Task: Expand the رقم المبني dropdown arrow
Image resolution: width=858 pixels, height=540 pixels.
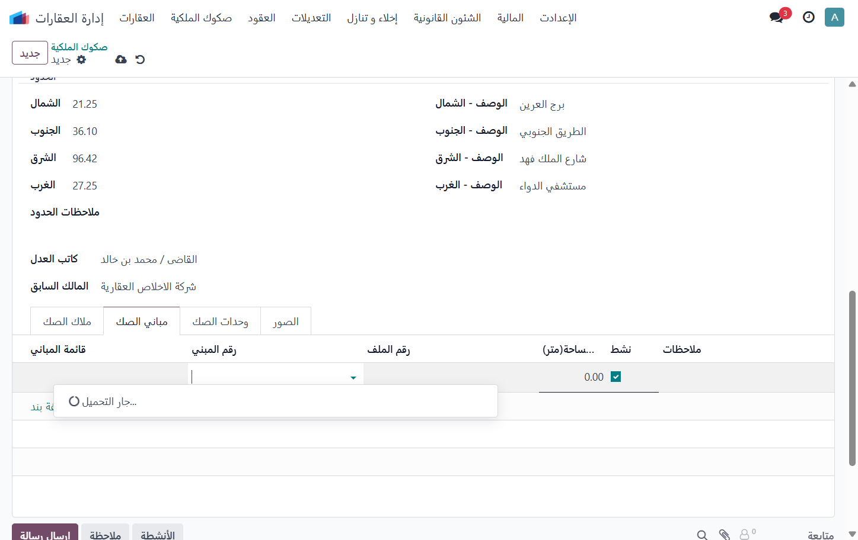Action: [x=353, y=378]
